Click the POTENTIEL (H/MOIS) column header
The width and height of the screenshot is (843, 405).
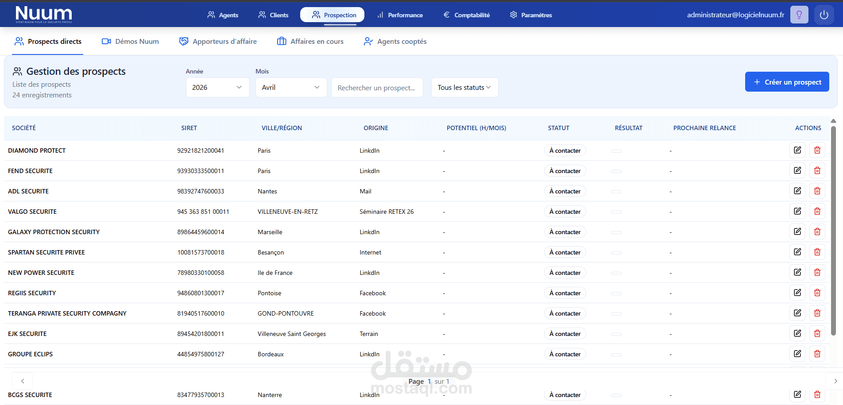[x=476, y=128]
